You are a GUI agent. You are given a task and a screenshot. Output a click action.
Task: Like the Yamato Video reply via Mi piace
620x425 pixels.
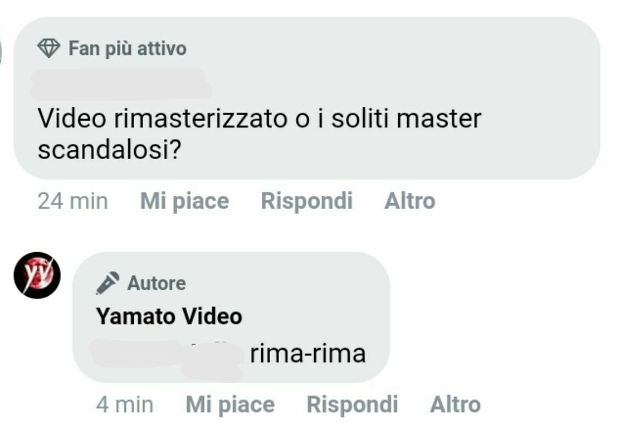point(230,405)
